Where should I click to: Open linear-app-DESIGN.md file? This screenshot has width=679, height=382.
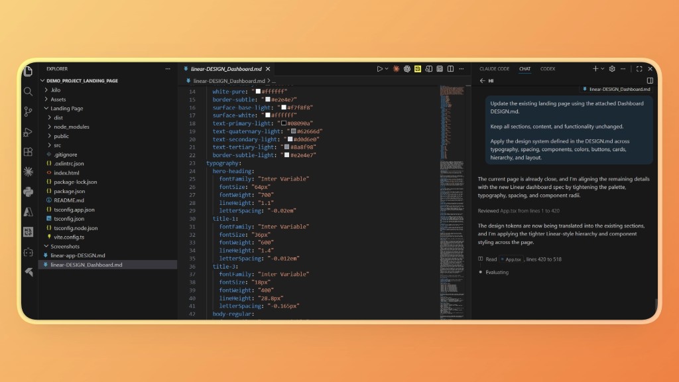(x=78, y=255)
